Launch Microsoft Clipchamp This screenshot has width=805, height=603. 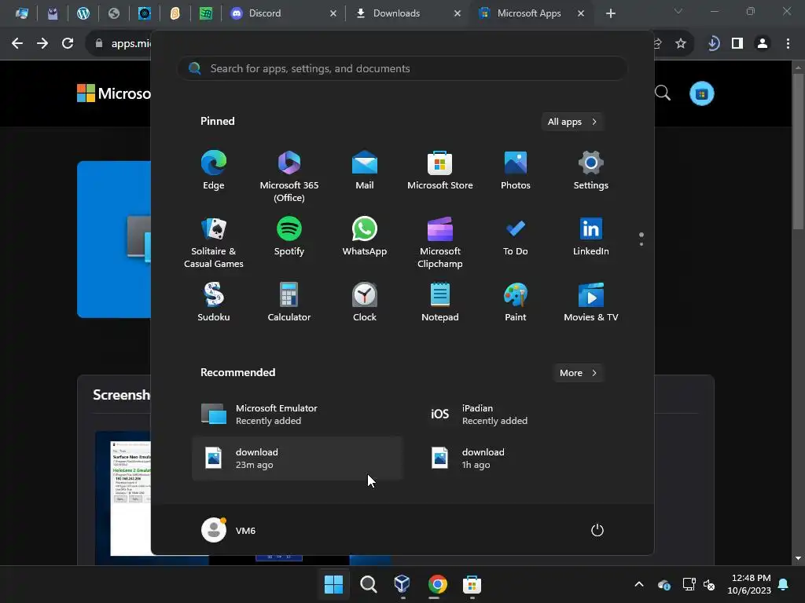pos(440,243)
